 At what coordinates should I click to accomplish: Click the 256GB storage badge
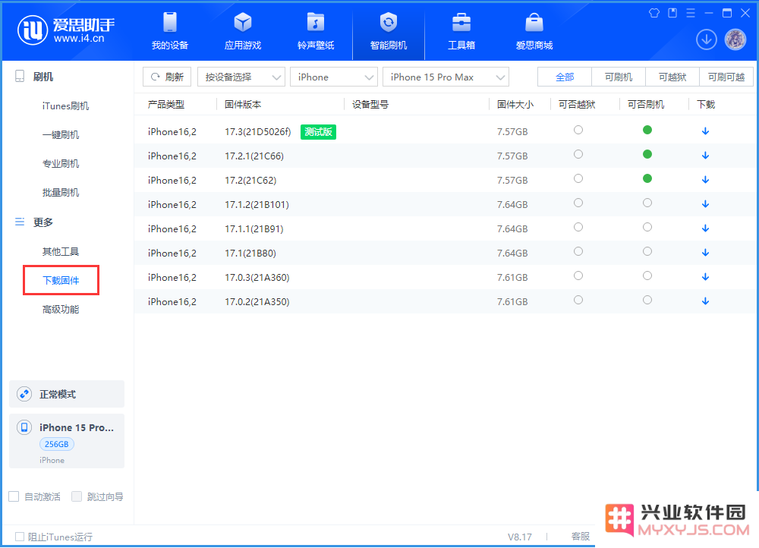click(x=57, y=444)
